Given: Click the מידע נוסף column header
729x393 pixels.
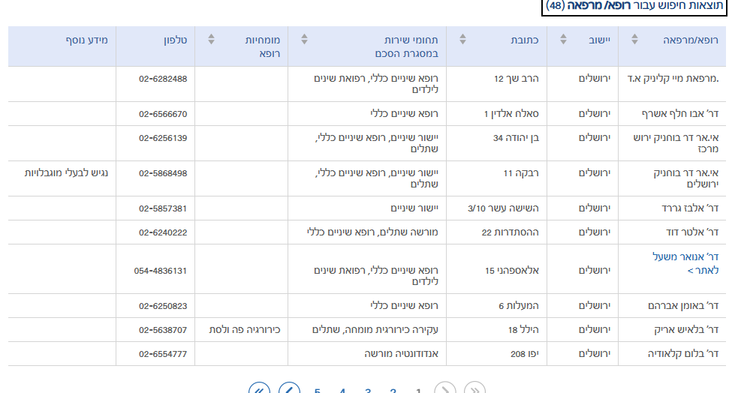Looking at the screenshot, I should 86,39.
